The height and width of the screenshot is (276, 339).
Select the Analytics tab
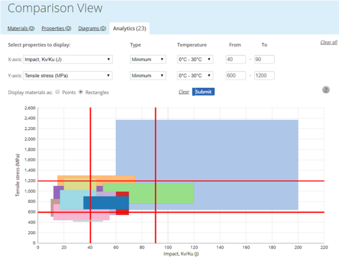pyautogui.click(x=129, y=28)
